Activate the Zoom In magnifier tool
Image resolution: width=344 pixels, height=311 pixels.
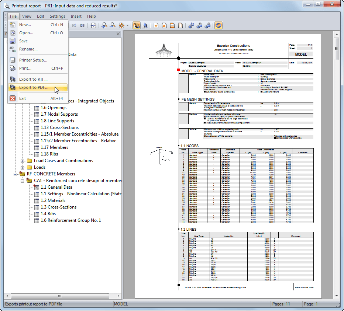point(104,25)
